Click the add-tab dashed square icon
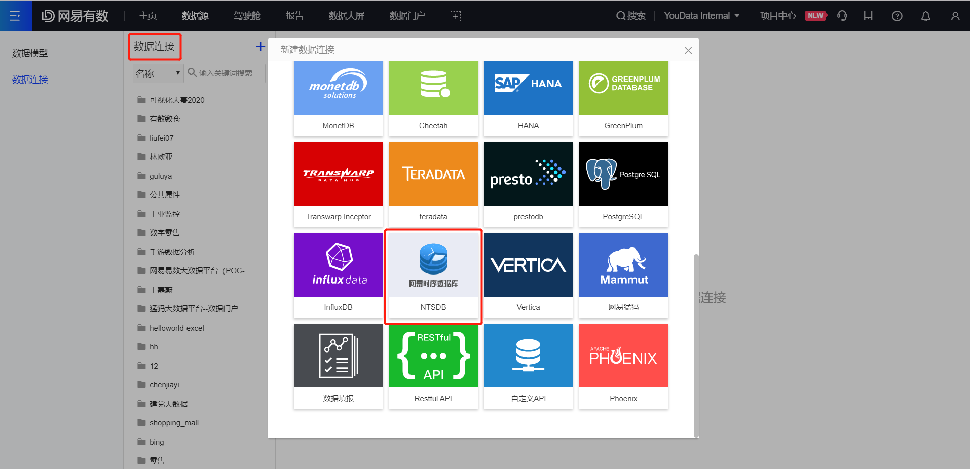 pos(456,16)
